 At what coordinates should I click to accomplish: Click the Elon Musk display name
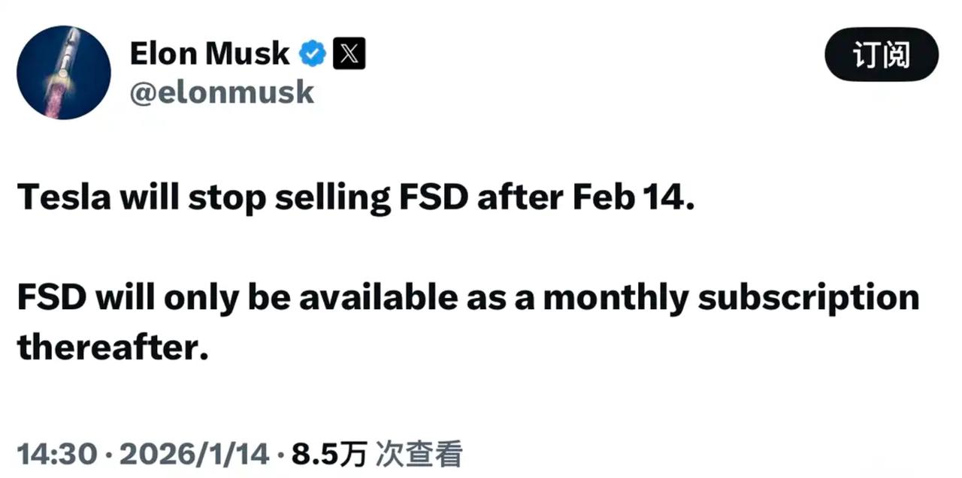point(210,53)
